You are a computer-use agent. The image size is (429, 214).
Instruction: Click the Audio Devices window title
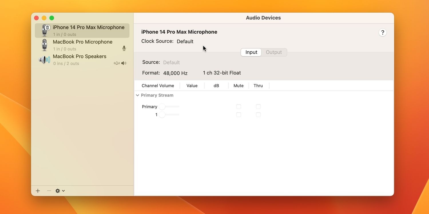263,18
